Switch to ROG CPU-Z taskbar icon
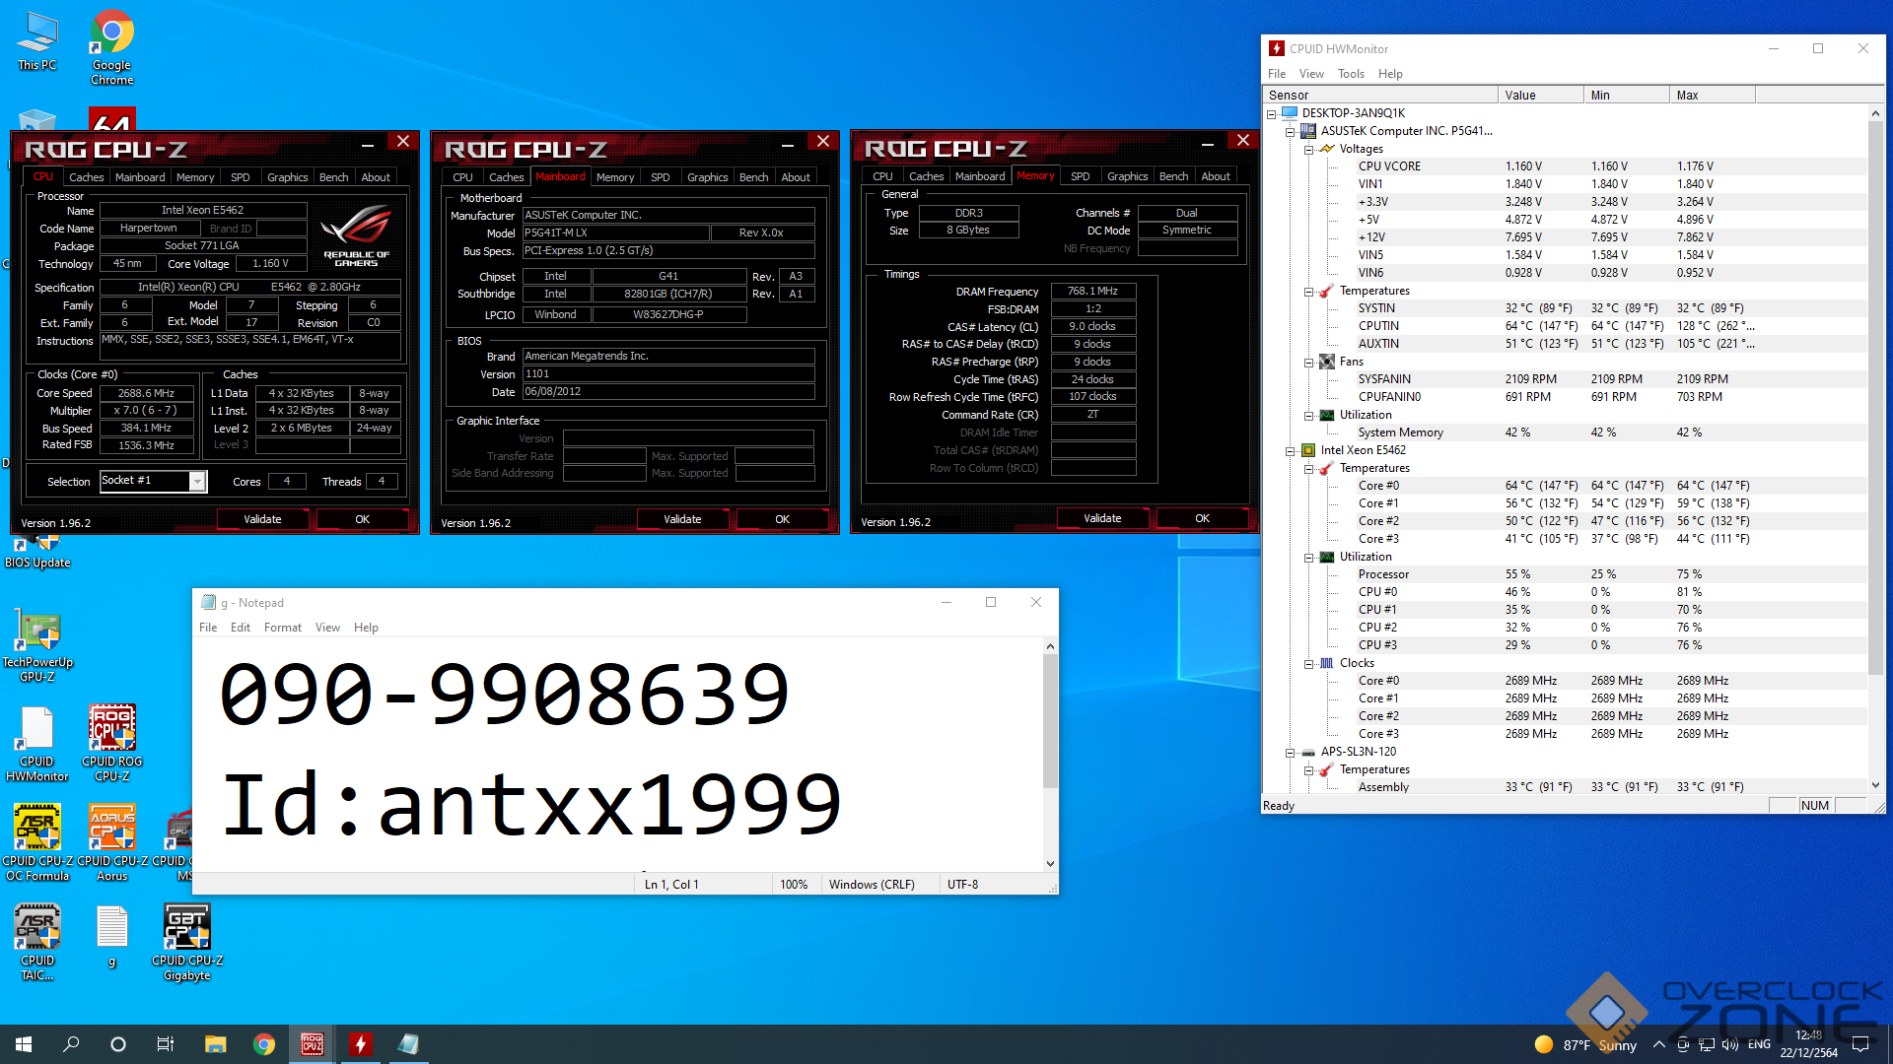Screen dimensions: 1893x1064 click(313, 1044)
